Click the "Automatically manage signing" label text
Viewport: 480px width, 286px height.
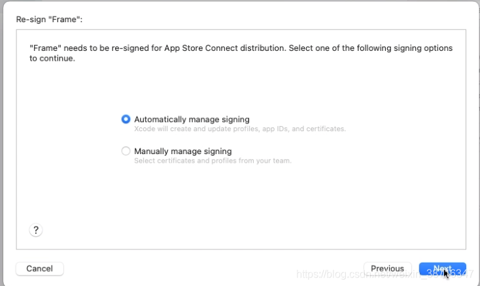click(x=192, y=119)
